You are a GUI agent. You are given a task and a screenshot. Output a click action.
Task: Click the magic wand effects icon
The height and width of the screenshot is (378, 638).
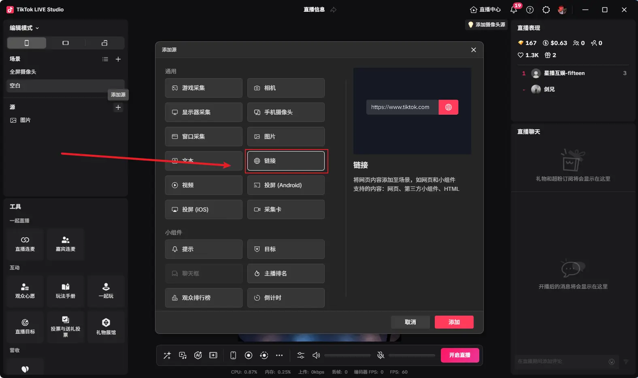167,355
